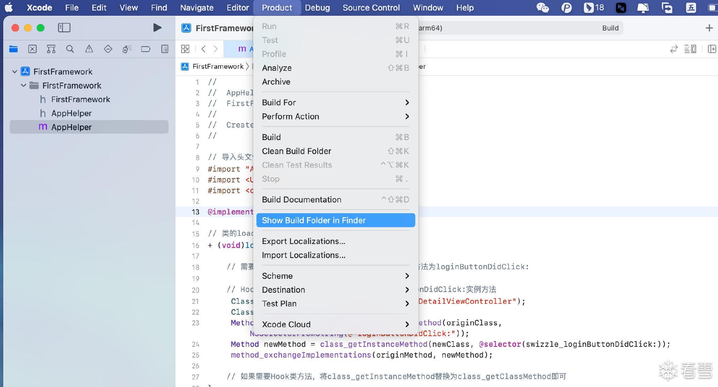Open the Find navigator magnifier icon

(x=70, y=49)
